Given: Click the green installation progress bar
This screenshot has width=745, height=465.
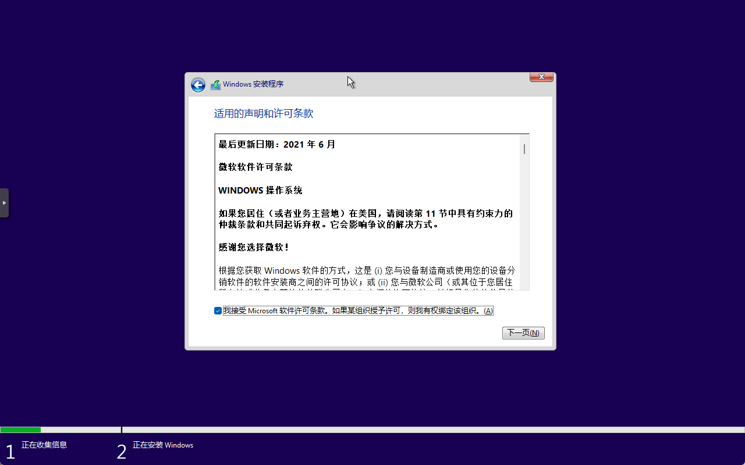Looking at the screenshot, I should [x=20, y=430].
